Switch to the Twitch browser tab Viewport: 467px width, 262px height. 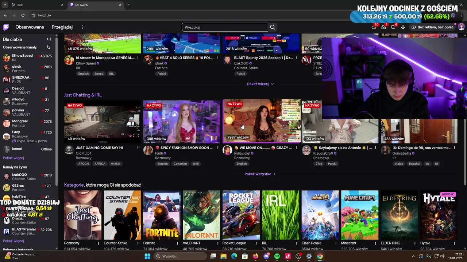point(96,5)
